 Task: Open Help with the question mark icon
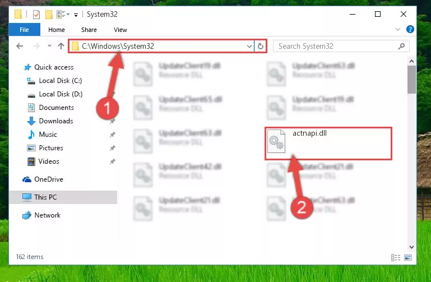click(x=410, y=29)
